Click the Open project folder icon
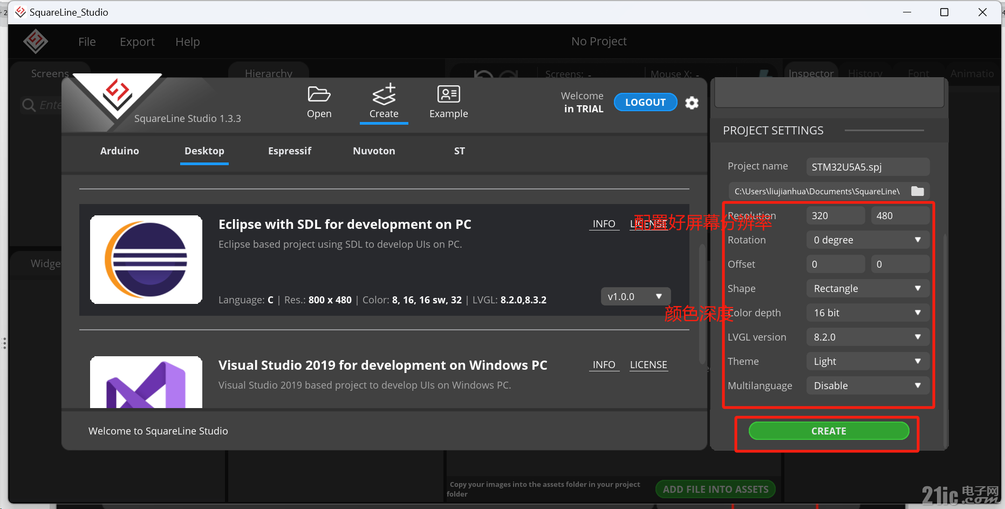 click(x=319, y=94)
